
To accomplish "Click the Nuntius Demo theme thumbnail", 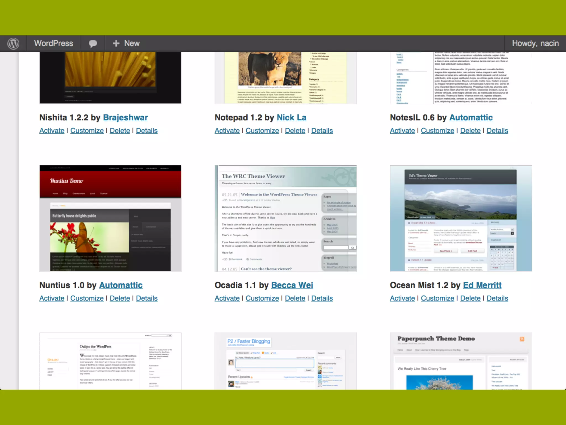I will tap(110, 218).
